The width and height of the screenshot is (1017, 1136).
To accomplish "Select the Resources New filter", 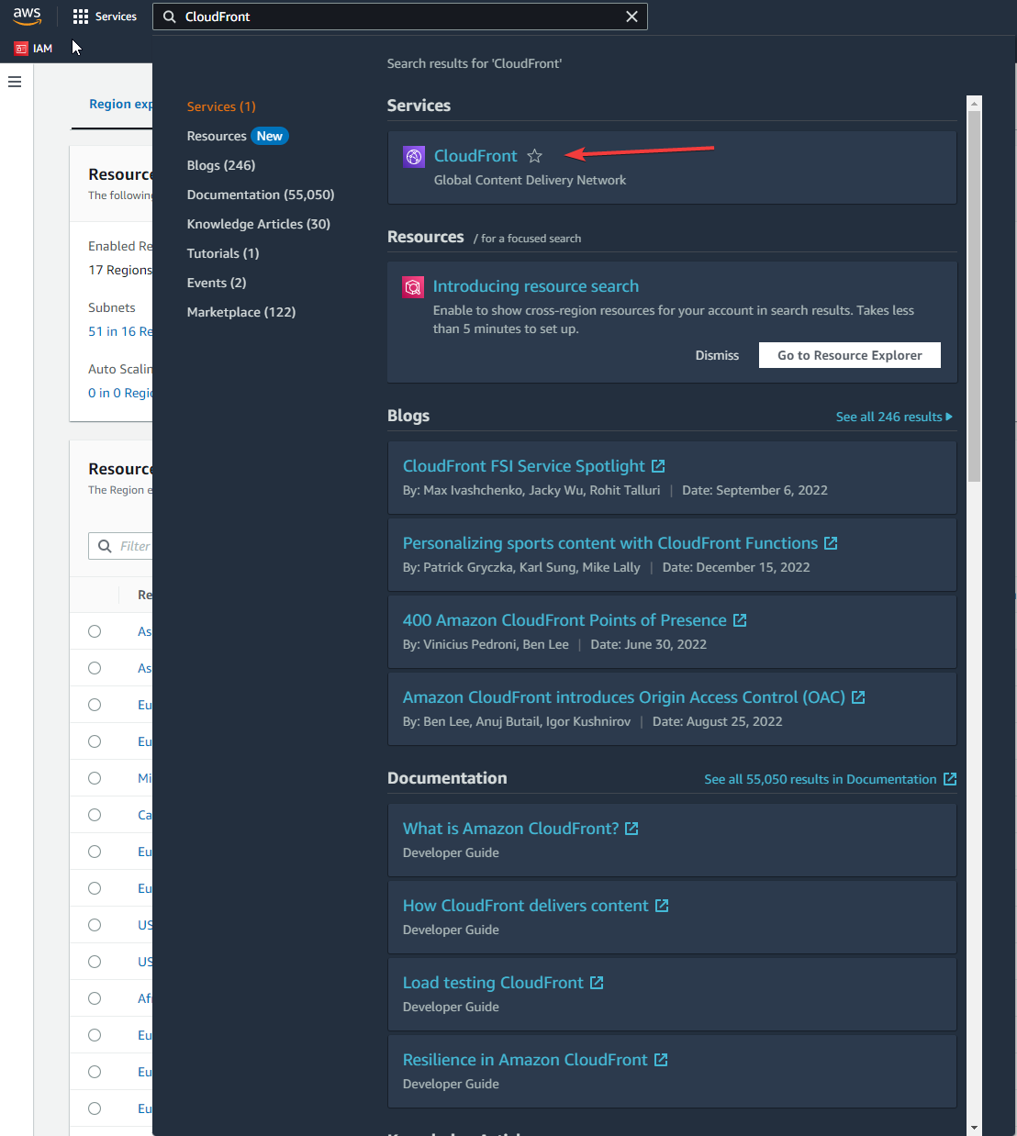I will click(238, 136).
